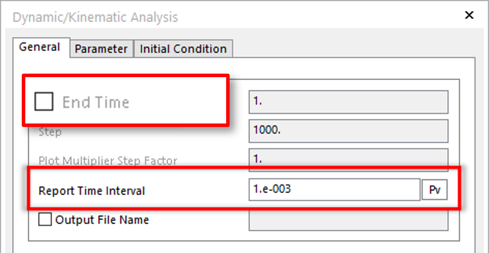The width and height of the screenshot is (489, 253).
Task: Click the End Time value field
Action: pyautogui.click(x=348, y=102)
